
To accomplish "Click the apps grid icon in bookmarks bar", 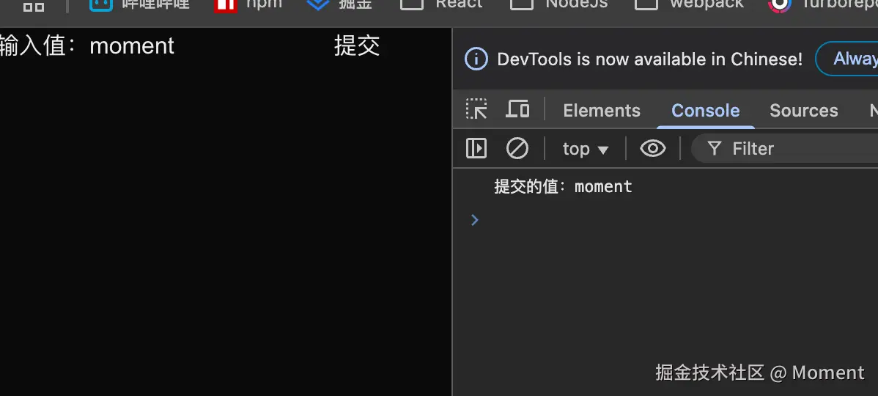I will [x=34, y=6].
